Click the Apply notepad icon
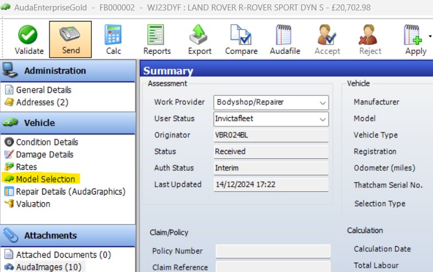 [x=413, y=35]
